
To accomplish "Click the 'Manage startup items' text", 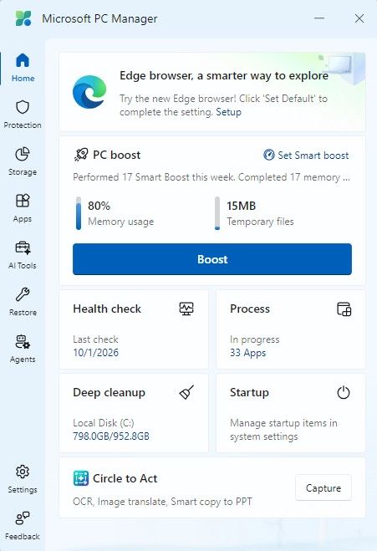I will pyautogui.click(x=283, y=430).
